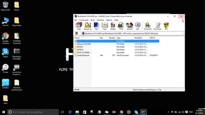Open File Explorer from taskbar
This screenshot has width=205, height=115.
77,112
